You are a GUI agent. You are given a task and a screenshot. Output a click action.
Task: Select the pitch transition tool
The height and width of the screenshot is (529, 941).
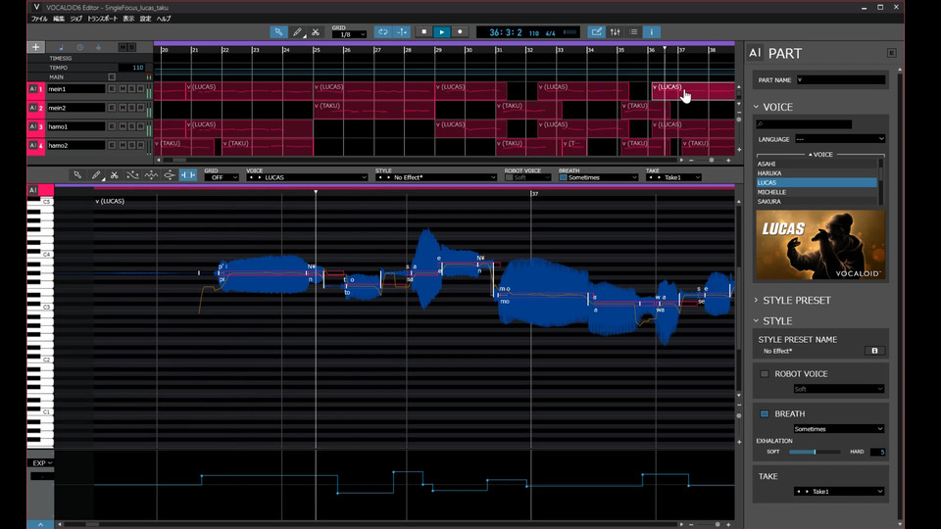[170, 175]
